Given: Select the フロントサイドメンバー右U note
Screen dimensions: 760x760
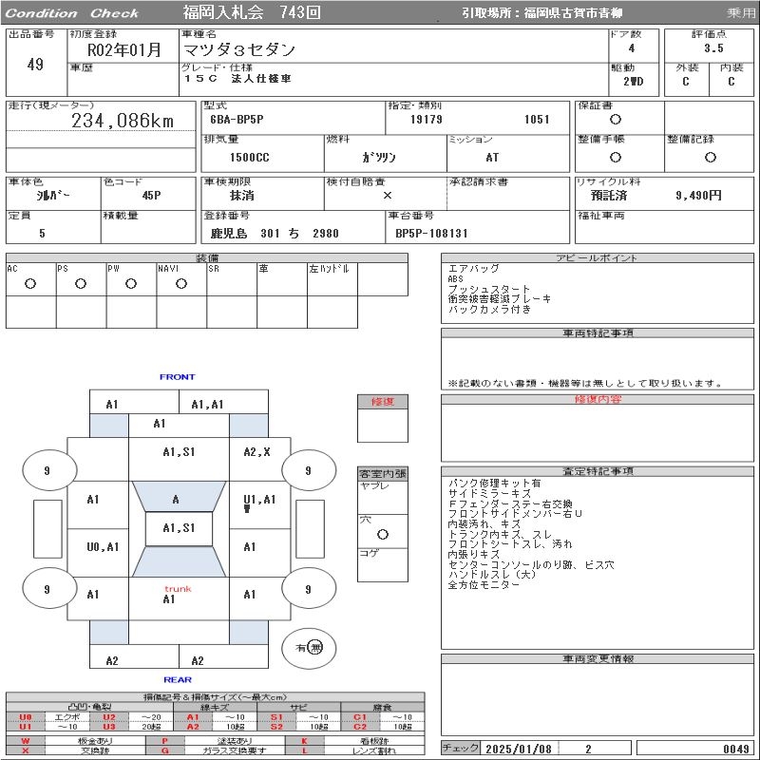Looking at the screenshot, I should [515, 514].
